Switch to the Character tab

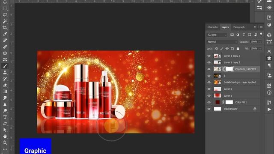(213, 27)
